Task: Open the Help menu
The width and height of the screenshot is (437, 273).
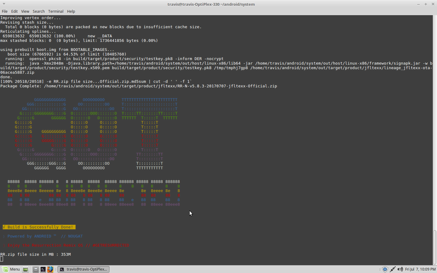Action: tap(71, 11)
